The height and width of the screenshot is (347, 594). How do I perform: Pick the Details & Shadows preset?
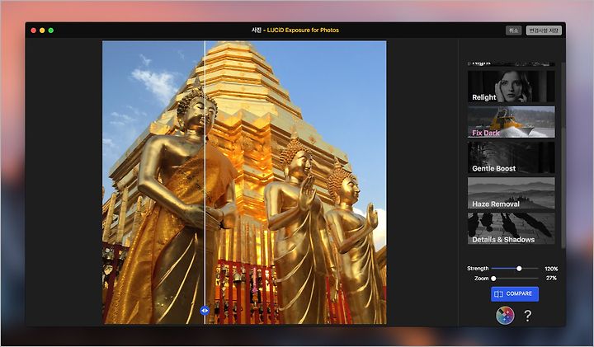[511, 228]
